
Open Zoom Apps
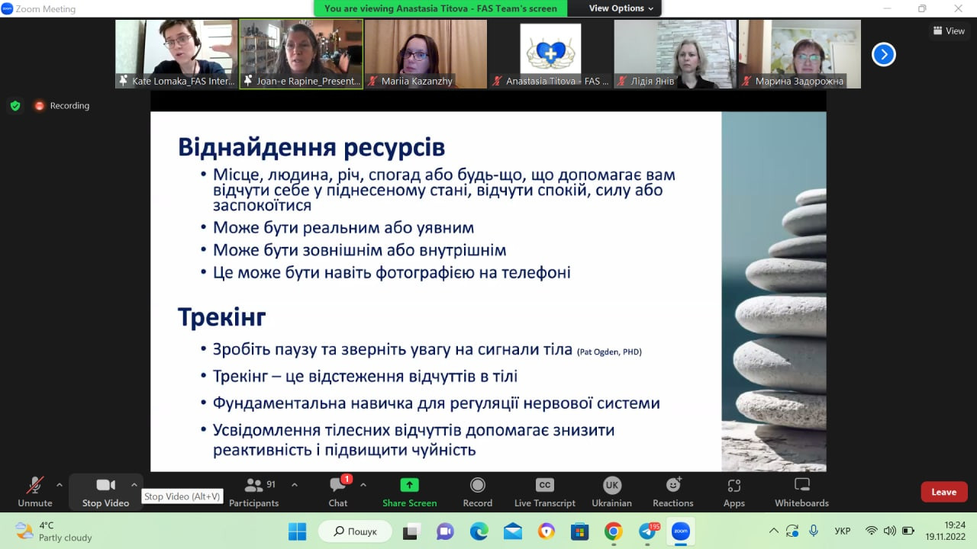[x=734, y=492]
